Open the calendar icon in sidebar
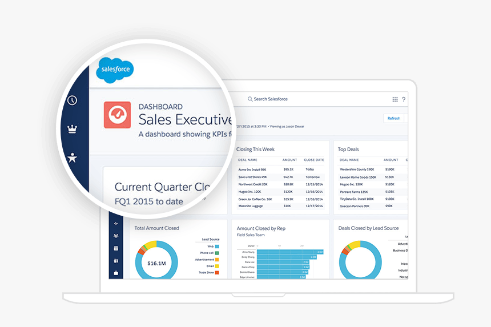Image resolution: width=491 pixels, height=327 pixels. click(x=116, y=248)
